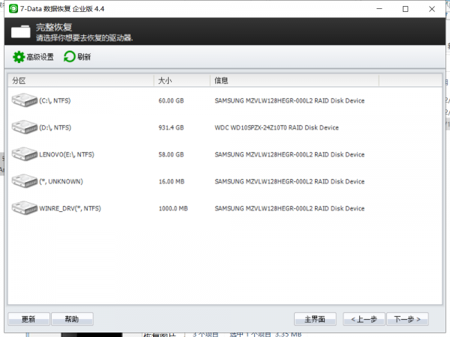Select row text (*, UNKNOWN)
This screenshot has width=450, height=337.
(61, 181)
